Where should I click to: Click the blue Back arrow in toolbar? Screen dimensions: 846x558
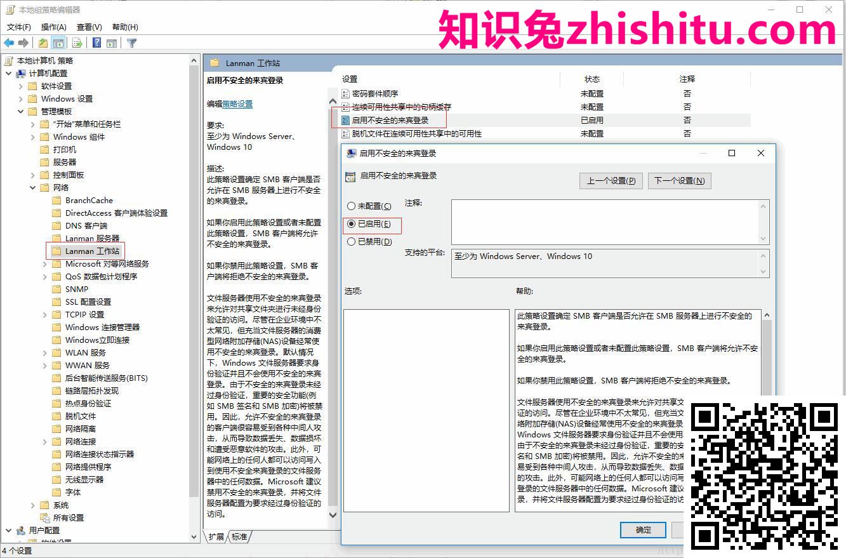9,43
